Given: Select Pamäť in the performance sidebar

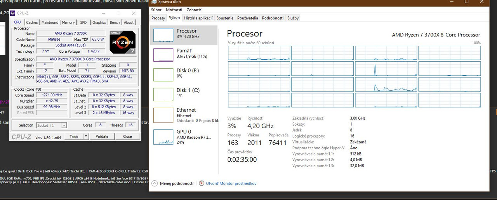Looking at the screenshot, I should (184, 55).
